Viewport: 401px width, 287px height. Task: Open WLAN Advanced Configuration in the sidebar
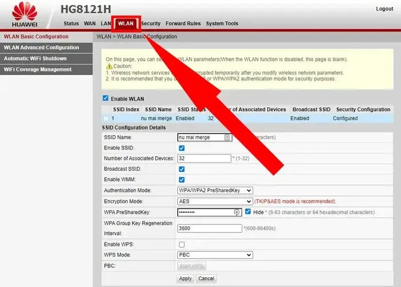(41, 48)
